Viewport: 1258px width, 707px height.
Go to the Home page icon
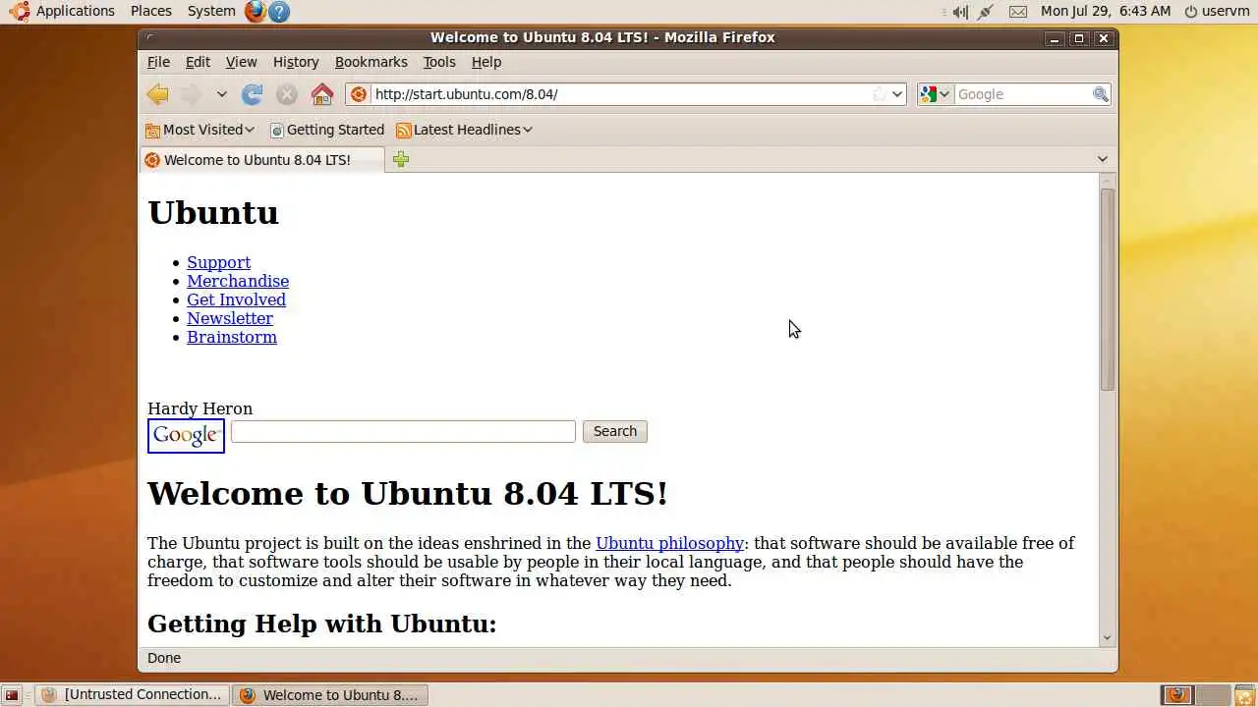[322, 94]
